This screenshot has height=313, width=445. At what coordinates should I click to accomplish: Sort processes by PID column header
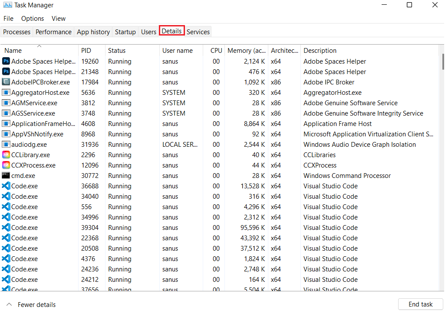click(x=91, y=50)
